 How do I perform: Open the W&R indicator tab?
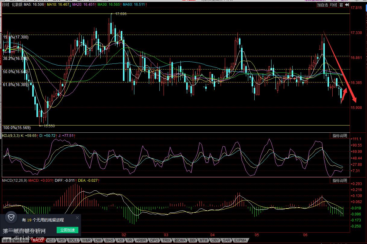click(86, 240)
